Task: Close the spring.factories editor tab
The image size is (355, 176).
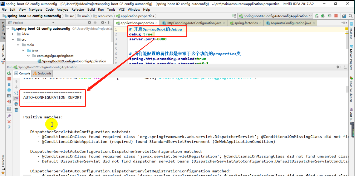Action: click(260, 23)
